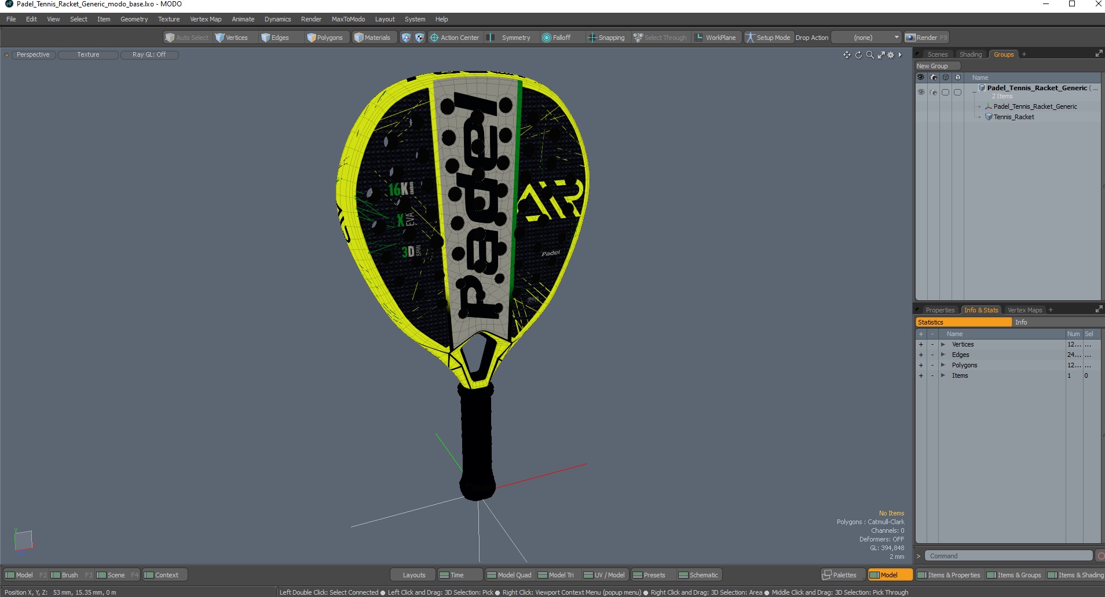Toggle select checkbox for Padel_Tennis_Racket_Generic group

945,92
